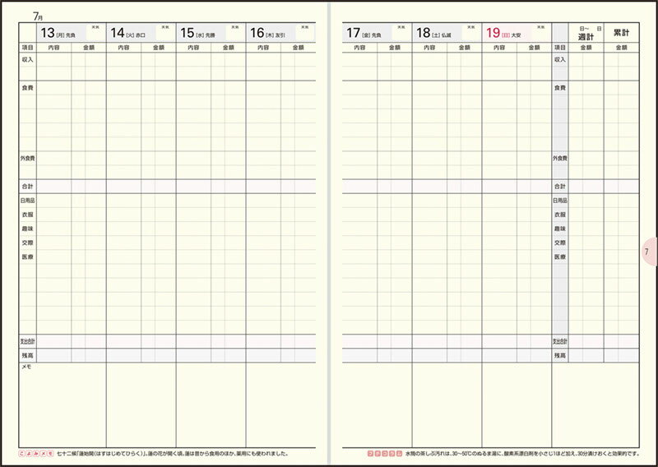Viewport: 658px width, 467px height.
Task: Click the 残高 row label on left page
Action: pyautogui.click(x=28, y=355)
